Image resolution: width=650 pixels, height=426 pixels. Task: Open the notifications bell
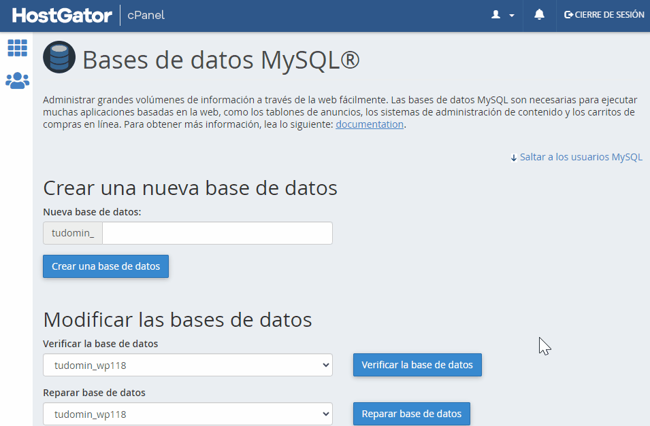coord(539,15)
